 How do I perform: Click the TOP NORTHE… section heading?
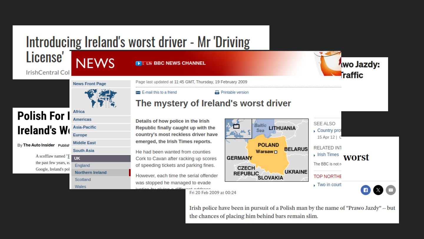(x=327, y=176)
